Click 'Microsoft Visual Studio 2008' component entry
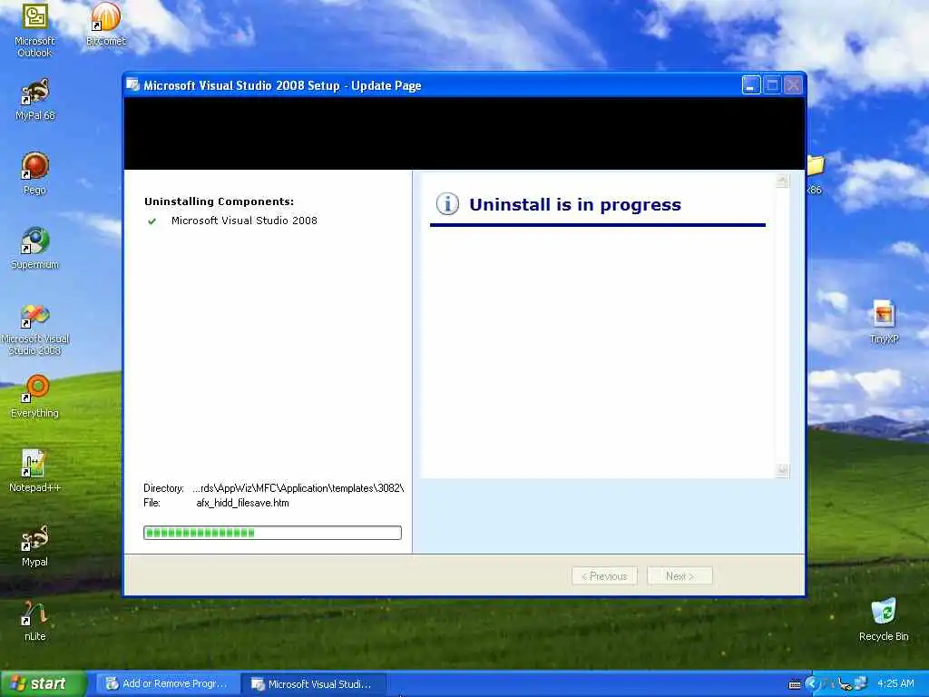The height and width of the screenshot is (697, 929). pyautogui.click(x=244, y=221)
